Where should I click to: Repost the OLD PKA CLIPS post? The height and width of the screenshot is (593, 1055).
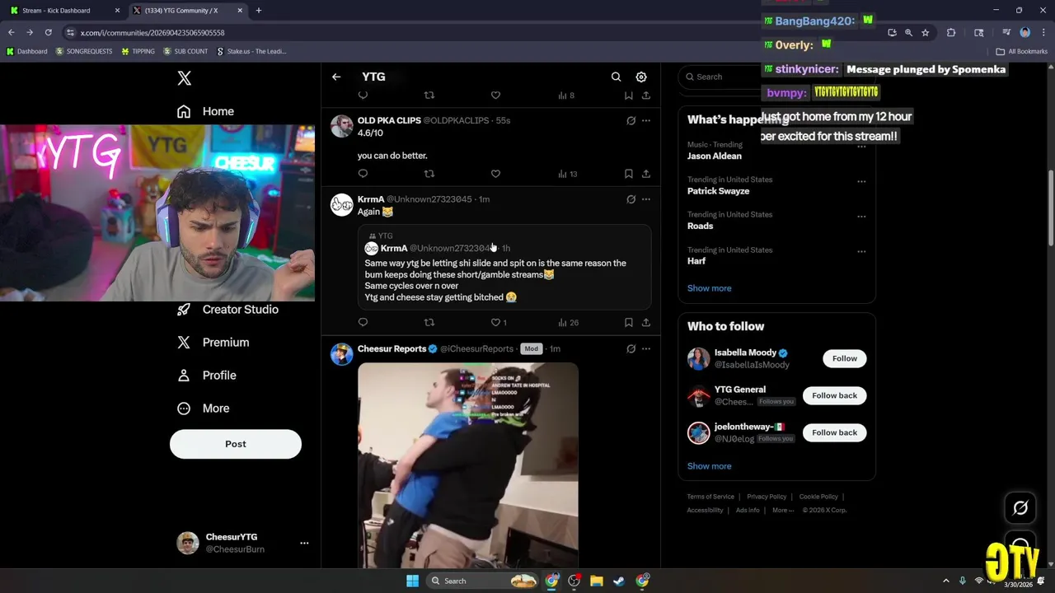click(x=429, y=174)
